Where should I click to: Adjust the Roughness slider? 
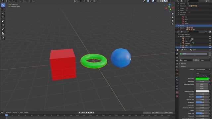pos(202,102)
